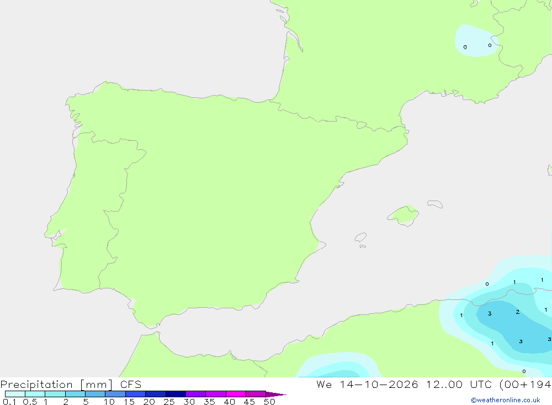Viewport: 552px width, 405px height.
Task: Select the '35' legend scale label
Action: (x=209, y=402)
